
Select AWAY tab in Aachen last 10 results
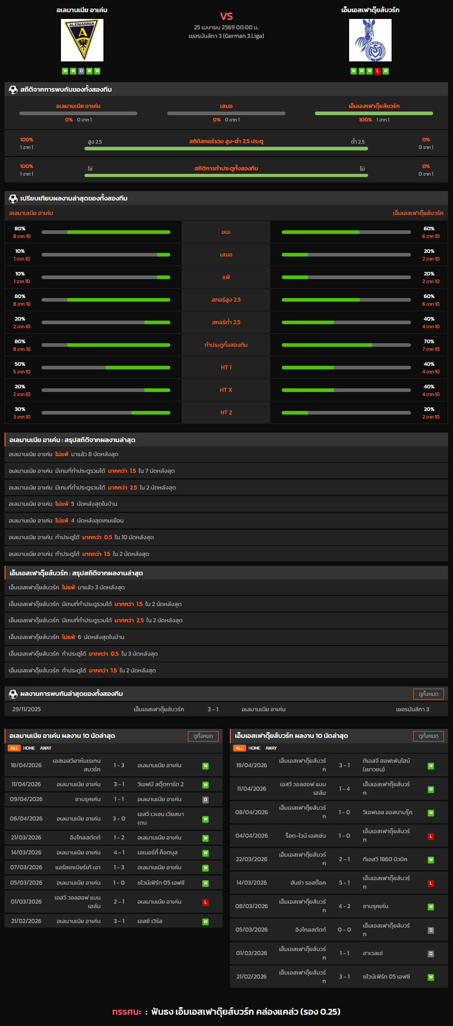(x=46, y=748)
